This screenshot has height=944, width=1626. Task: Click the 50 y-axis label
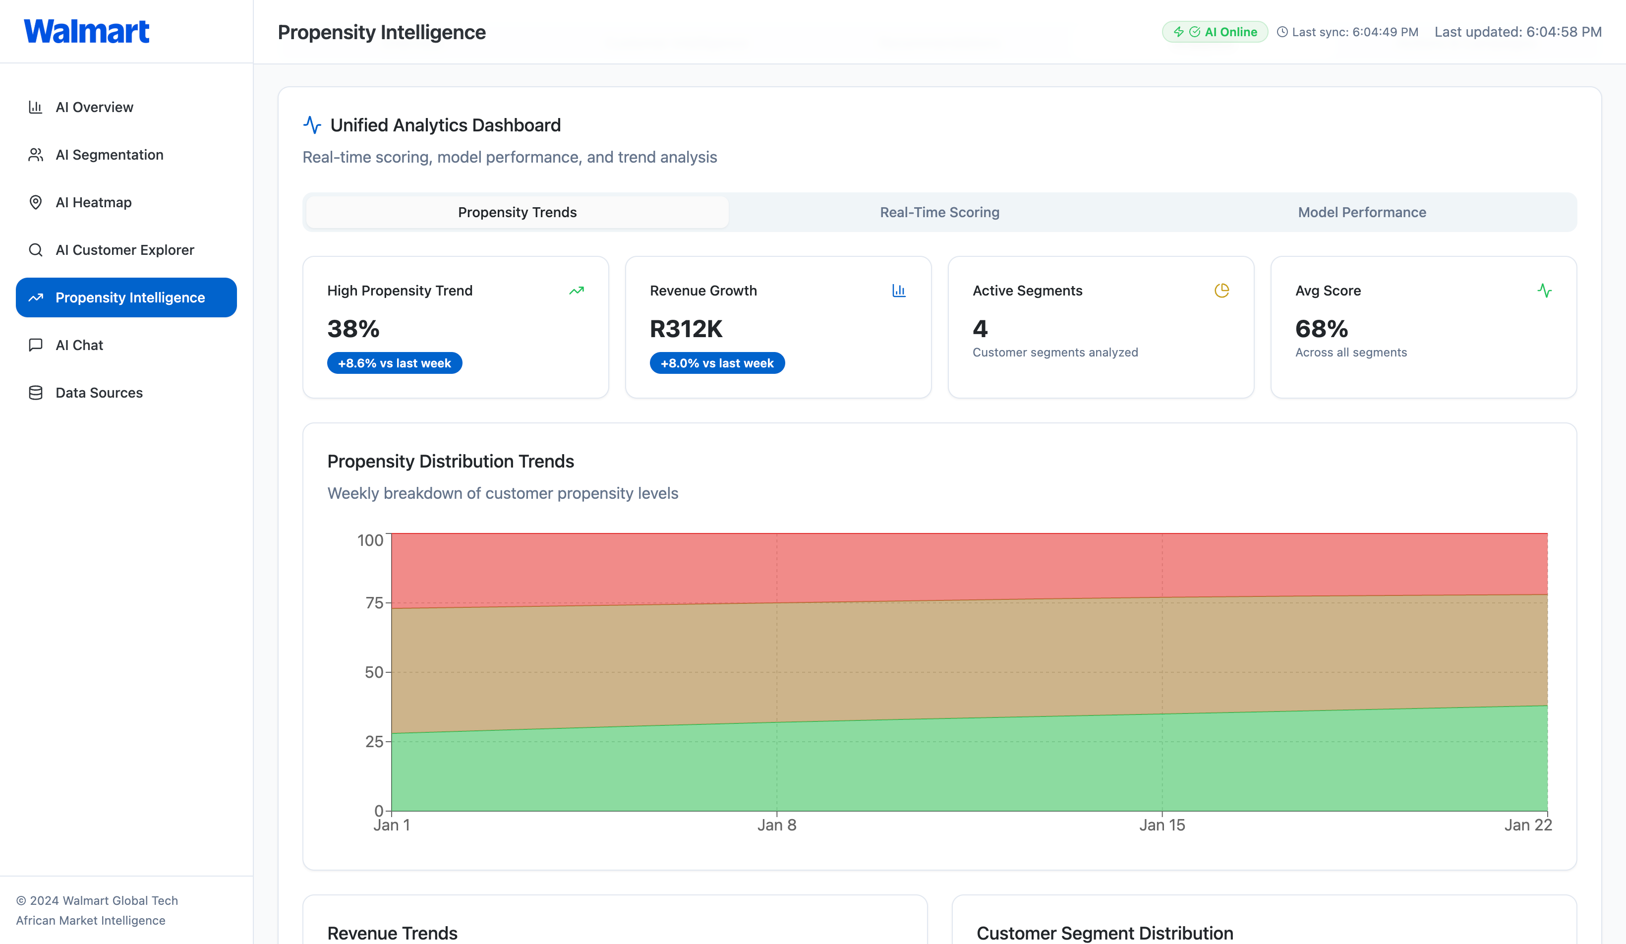point(374,672)
